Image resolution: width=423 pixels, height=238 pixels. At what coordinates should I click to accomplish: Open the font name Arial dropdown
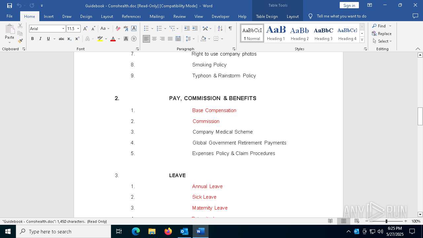[x=63, y=29]
